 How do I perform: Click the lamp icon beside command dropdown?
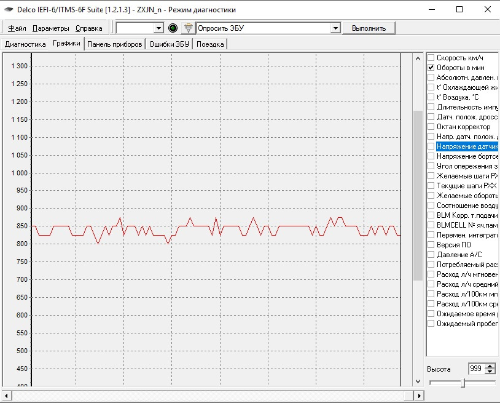coord(189,28)
